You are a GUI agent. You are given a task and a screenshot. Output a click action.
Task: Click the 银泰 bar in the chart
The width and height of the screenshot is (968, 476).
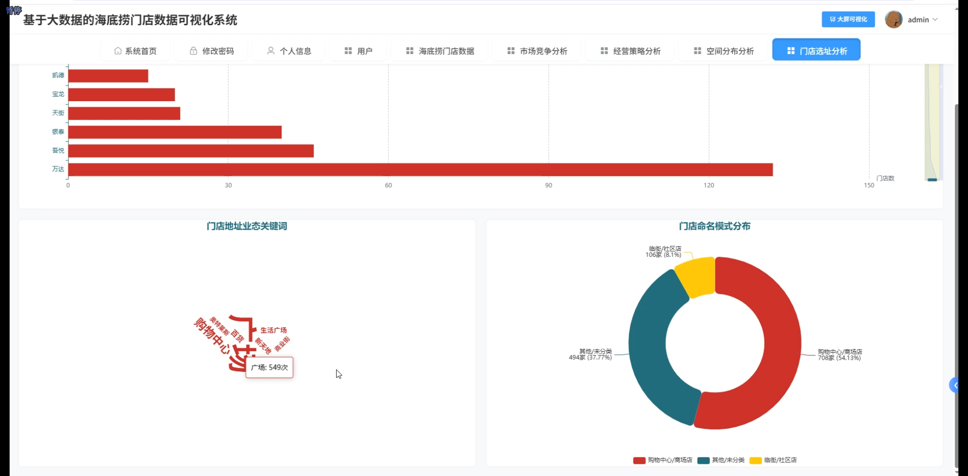click(x=175, y=132)
